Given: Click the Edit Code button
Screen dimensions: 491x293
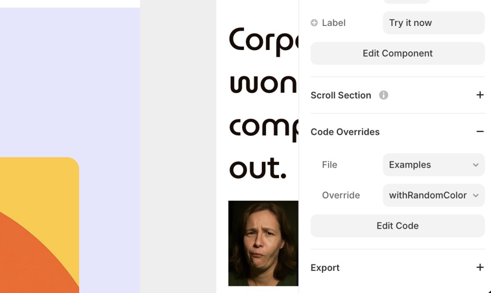Looking at the screenshot, I should 397,226.
